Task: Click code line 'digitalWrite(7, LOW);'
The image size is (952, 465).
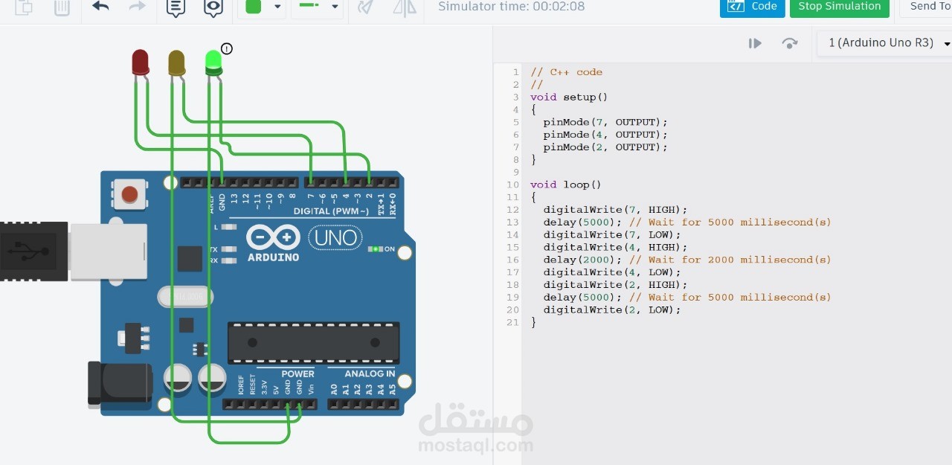Action: [612, 234]
